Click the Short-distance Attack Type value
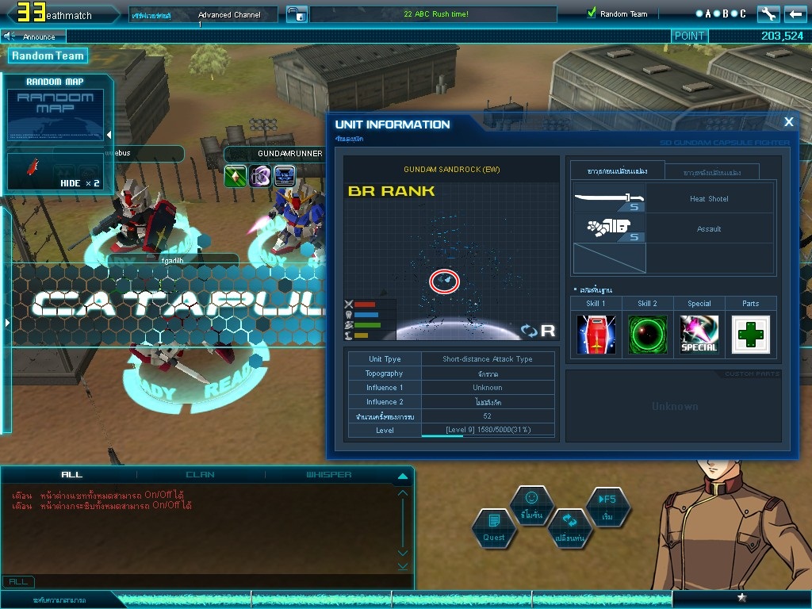Viewport: 812px width, 609px height. (488, 359)
